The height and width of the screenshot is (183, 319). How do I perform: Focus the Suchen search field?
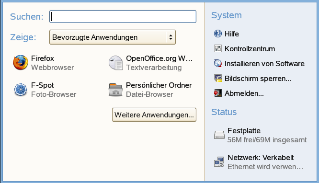point(123,16)
